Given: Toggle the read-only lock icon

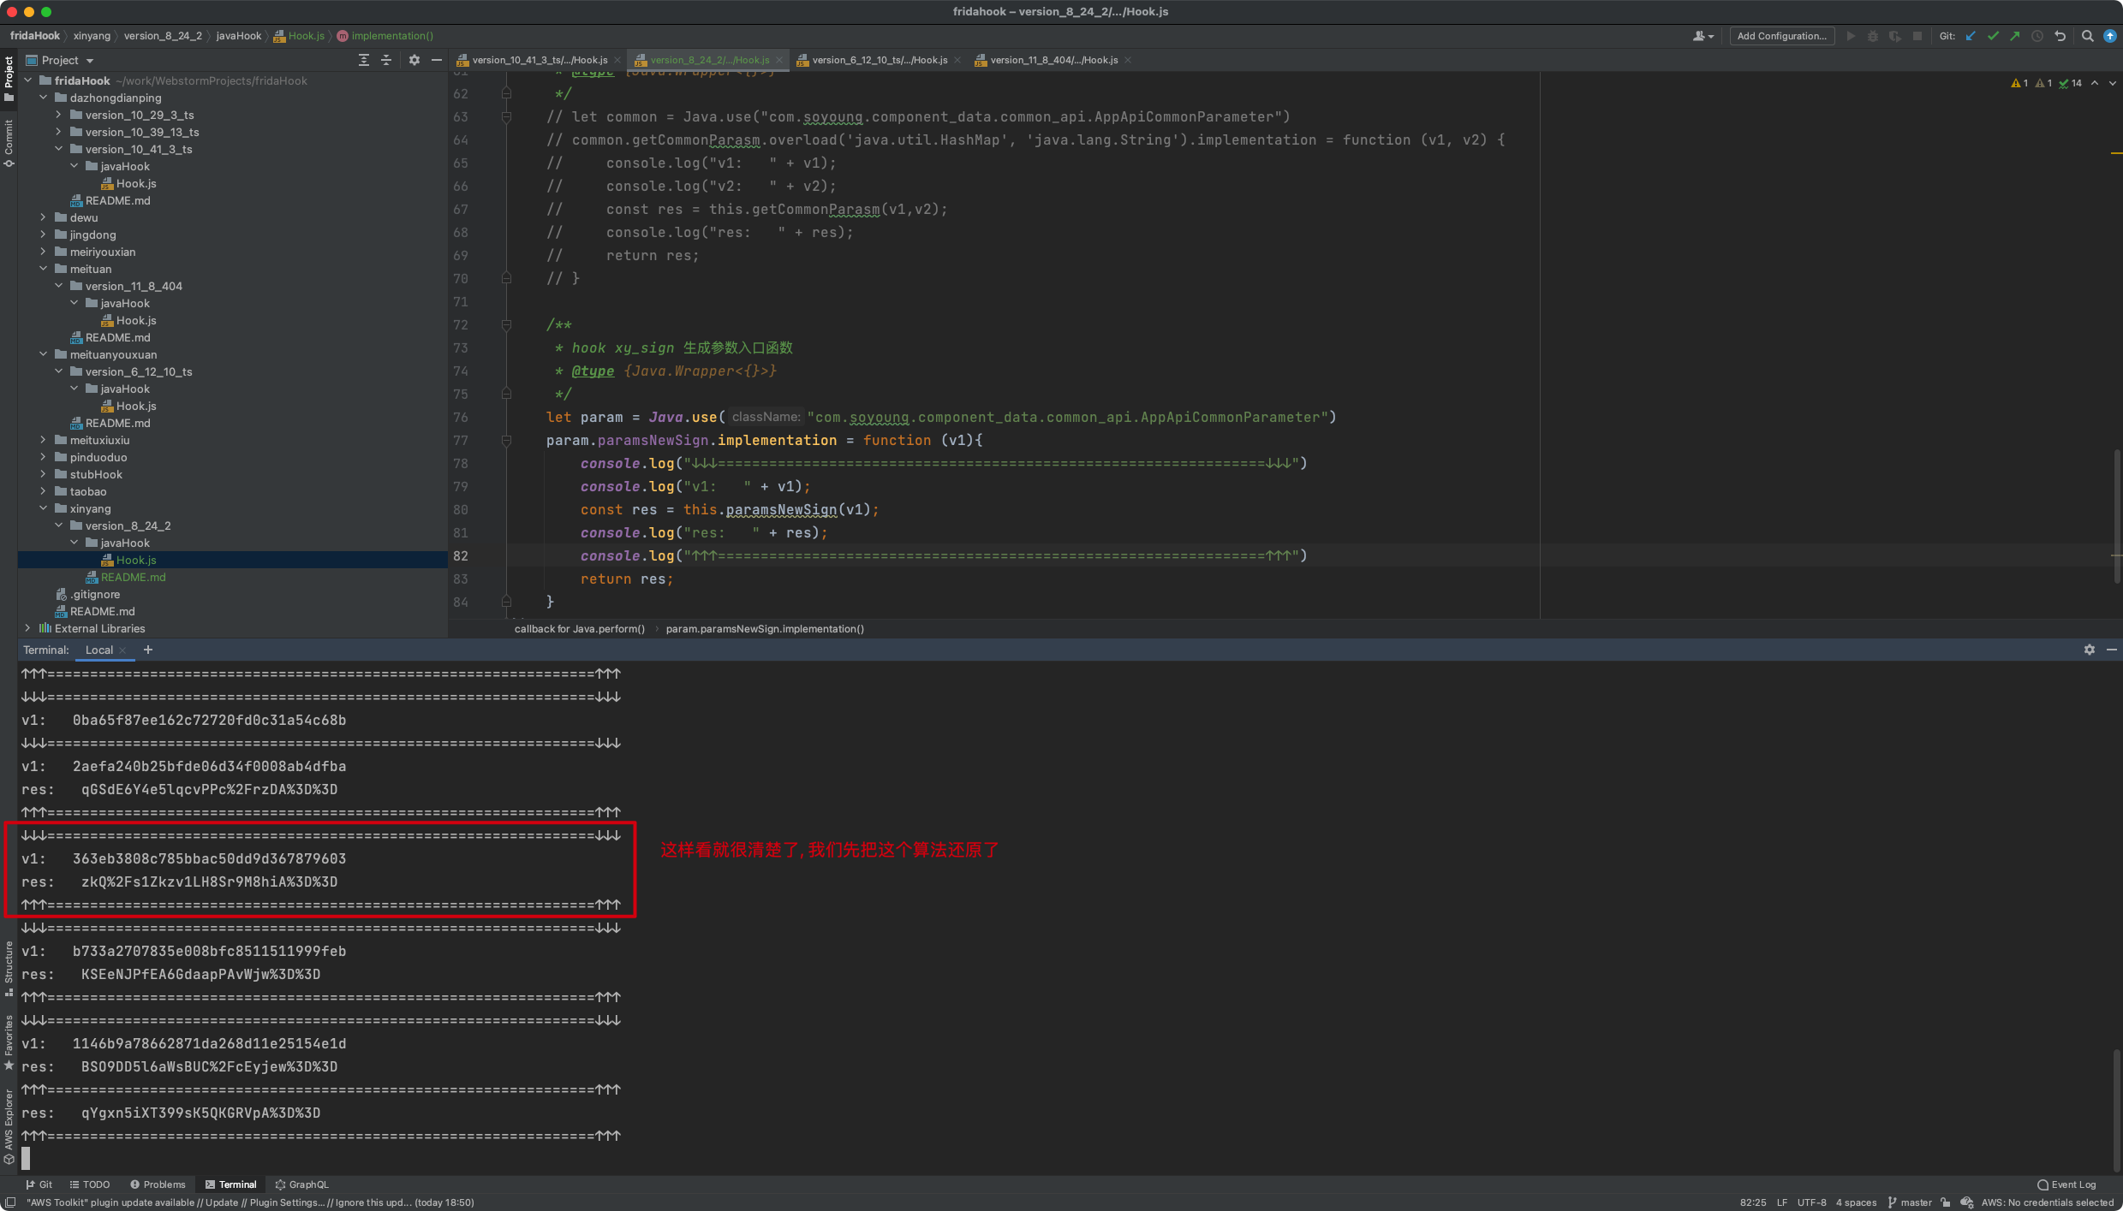Looking at the screenshot, I should tap(1945, 1202).
